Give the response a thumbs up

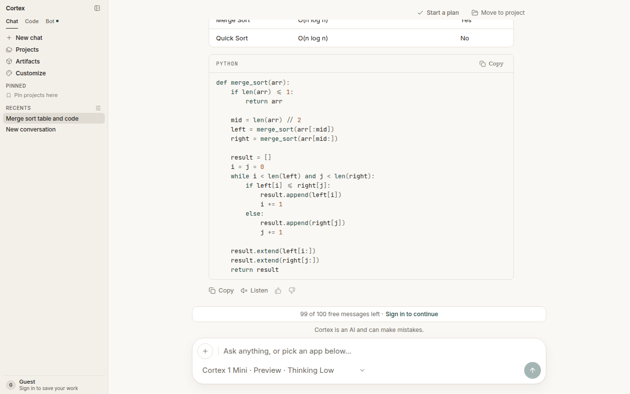tap(278, 291)
